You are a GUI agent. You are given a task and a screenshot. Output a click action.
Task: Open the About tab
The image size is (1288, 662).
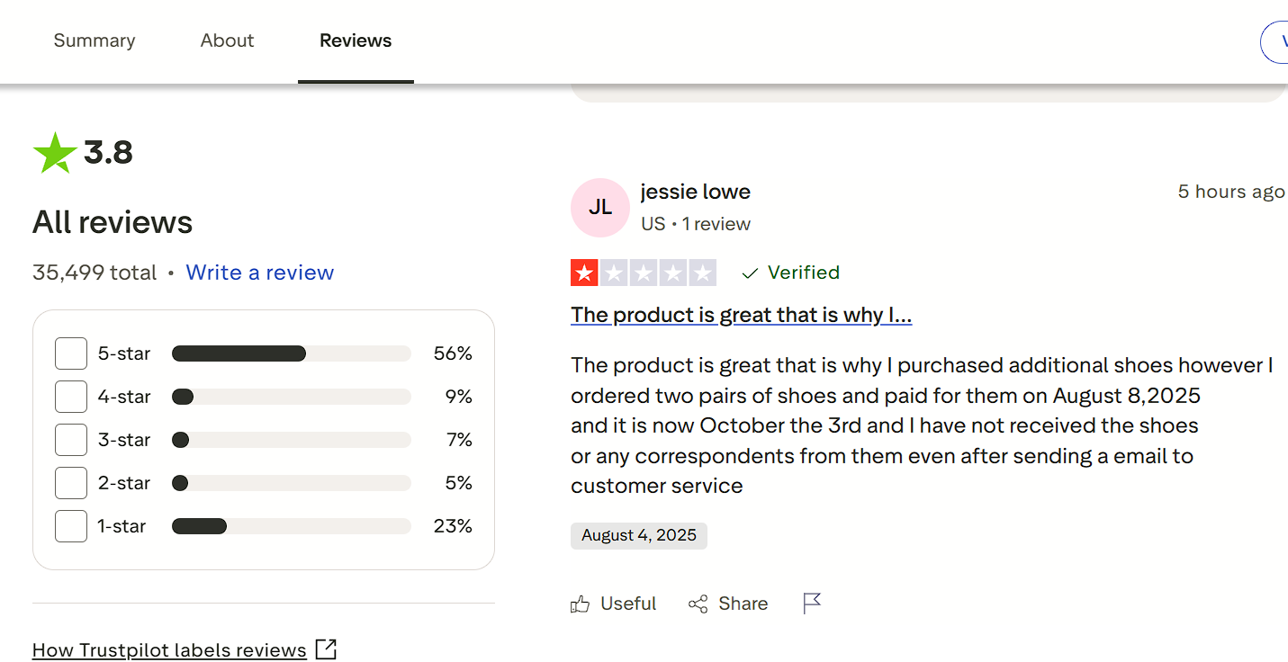pos(227,40)
